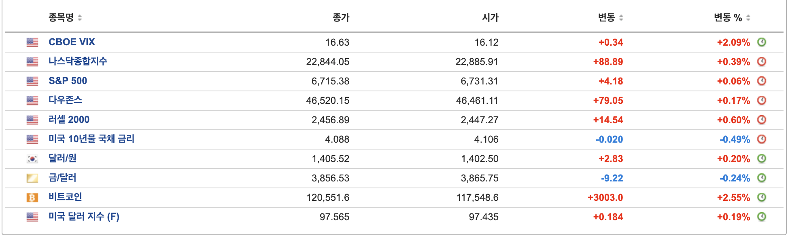Click the sort arrows beside the 변동 header
The height and width of the screenshot is (236, 790).
click(x=620, y=18)
